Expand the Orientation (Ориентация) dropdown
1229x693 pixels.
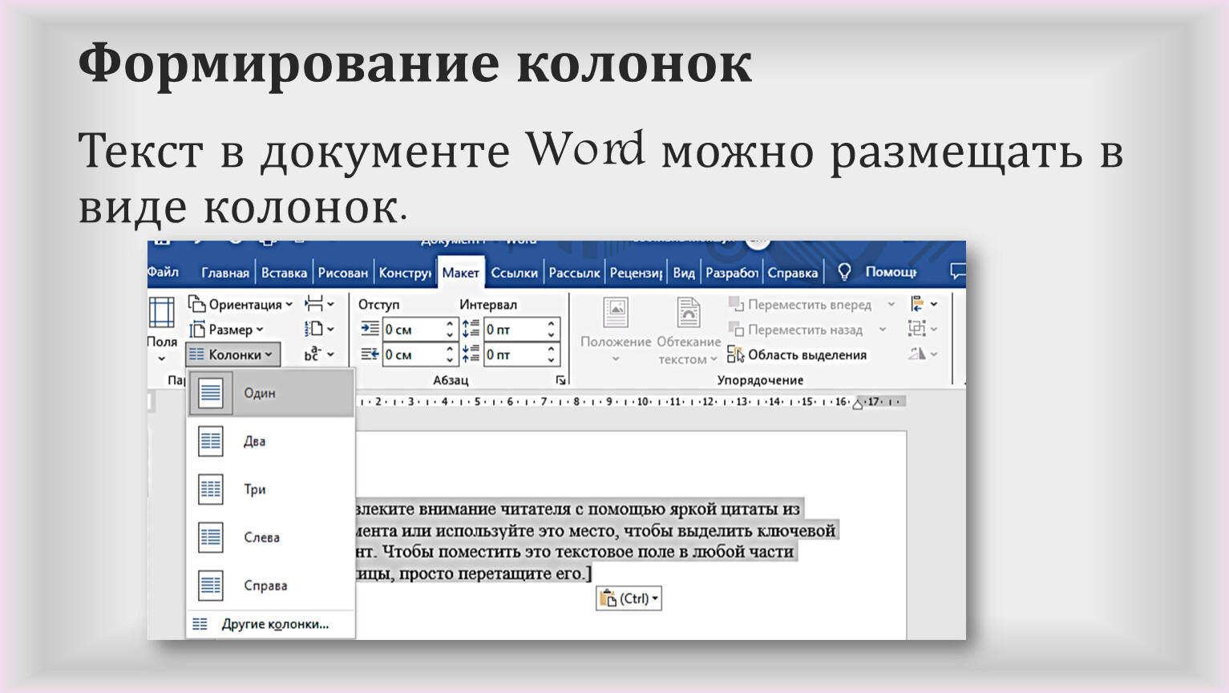pos(241,305)
